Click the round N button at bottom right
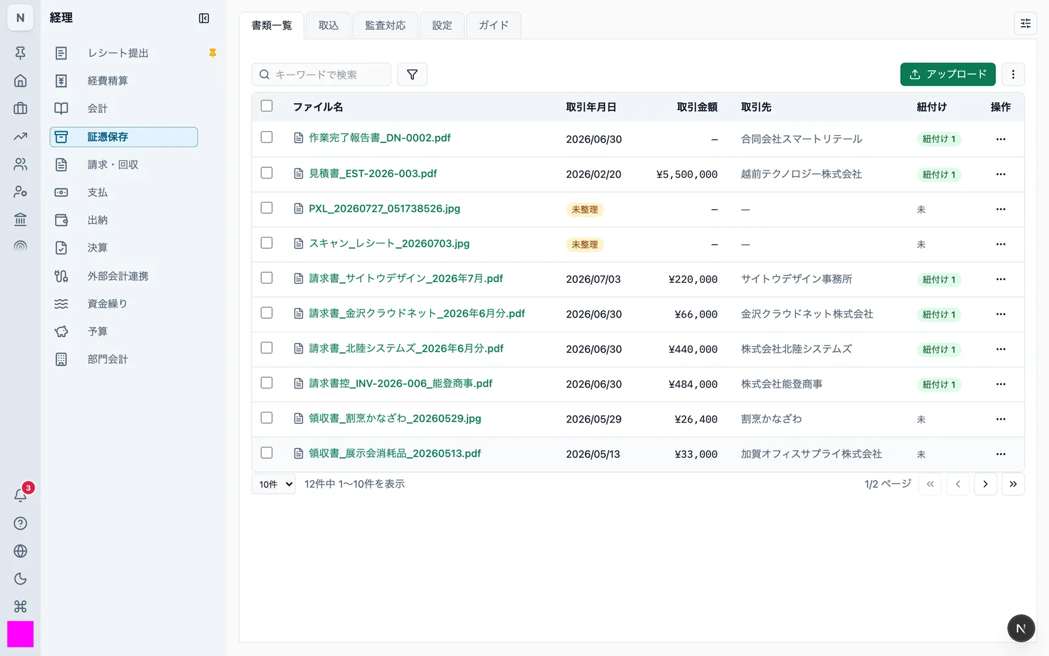This screenshot has height=656, width=1049. 1021,628
